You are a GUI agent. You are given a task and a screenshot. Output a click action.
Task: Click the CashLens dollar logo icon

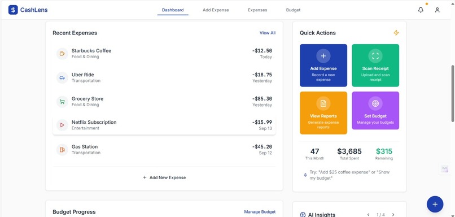click(x=13, y=10)
